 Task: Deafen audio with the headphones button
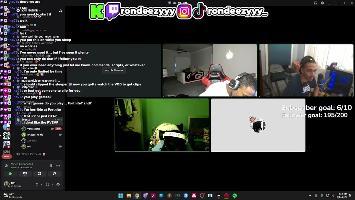pyautogui.click(x=47, y=184)
